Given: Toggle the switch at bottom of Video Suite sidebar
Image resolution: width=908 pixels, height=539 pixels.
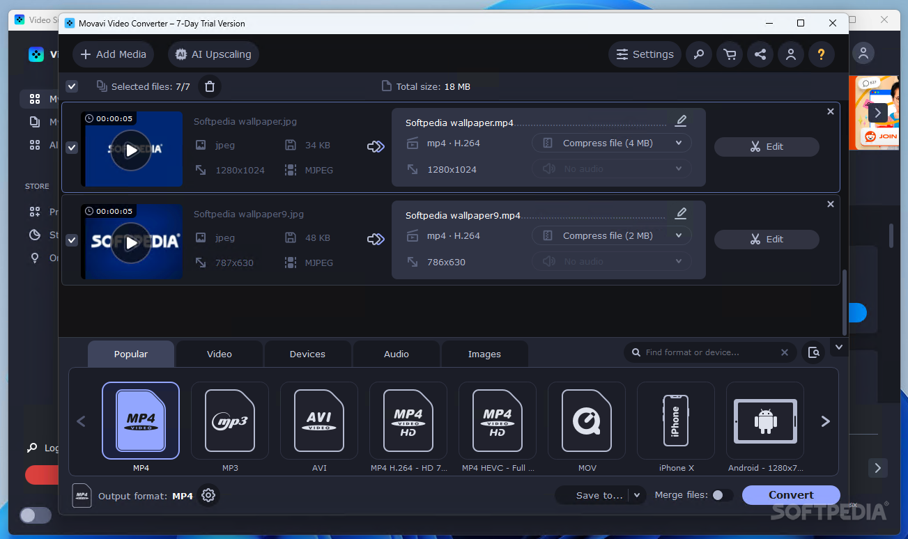Looking at the screenshot, I should [36, 515].
